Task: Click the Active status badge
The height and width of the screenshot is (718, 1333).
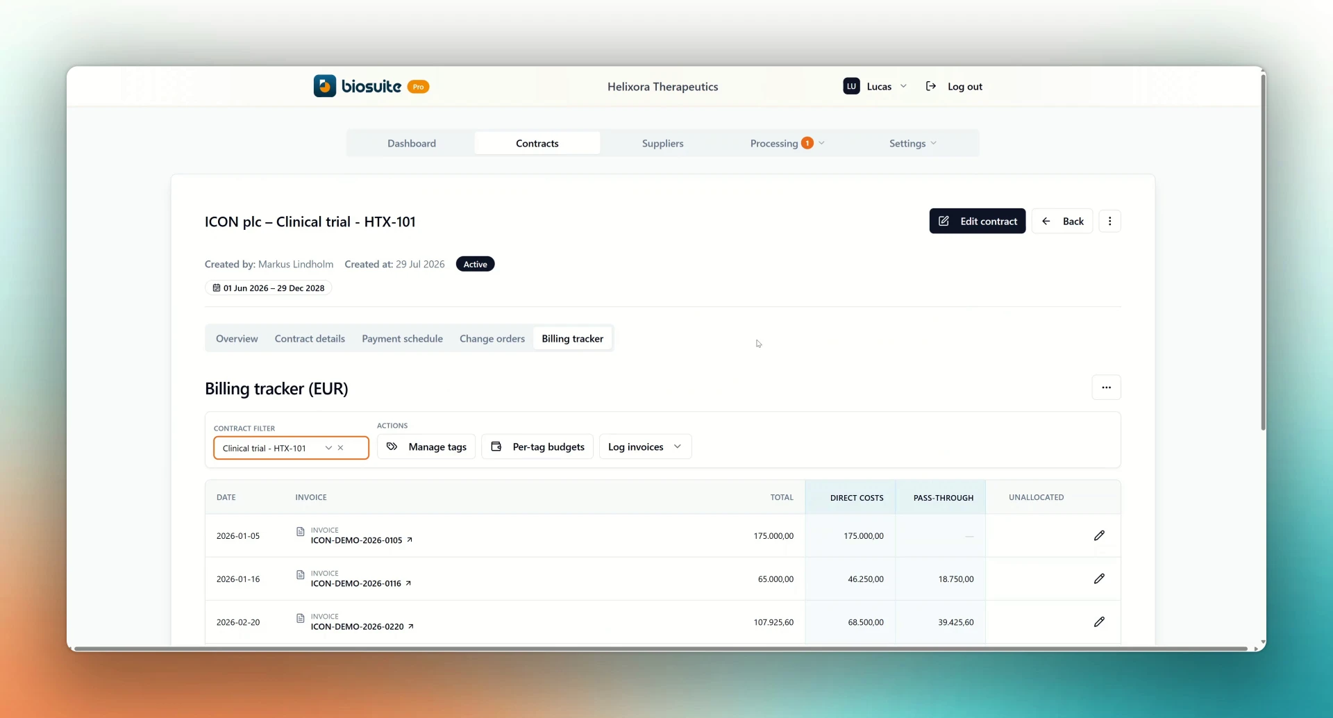Action: (x=475, y=264)
